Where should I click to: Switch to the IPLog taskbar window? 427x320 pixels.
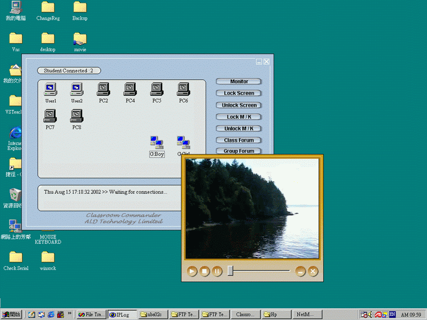coord(121,314)
